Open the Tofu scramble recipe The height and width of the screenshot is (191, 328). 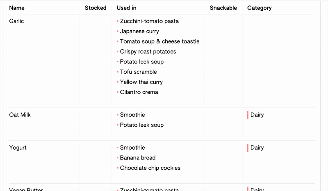[138, 72]
